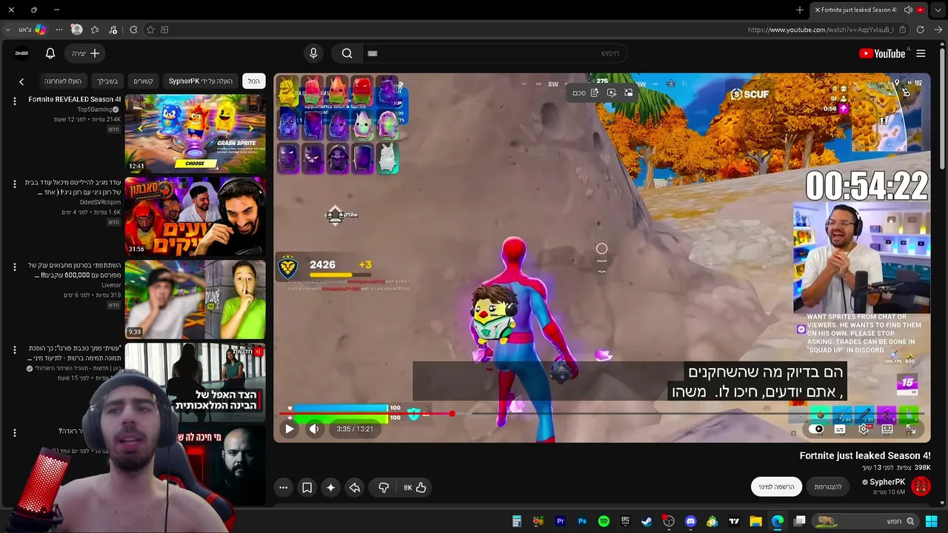
Task: Focus the YouTube search field
Action: tap(496, 53)
